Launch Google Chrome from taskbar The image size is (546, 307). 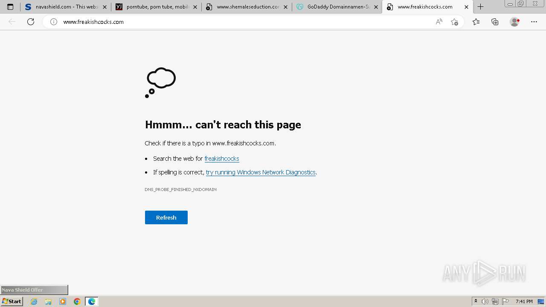[77, 301]
